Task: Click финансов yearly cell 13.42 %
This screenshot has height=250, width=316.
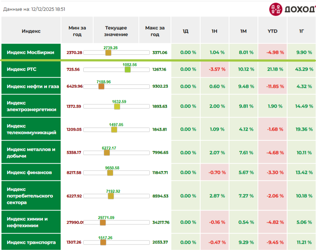Action: click(301, 172)
